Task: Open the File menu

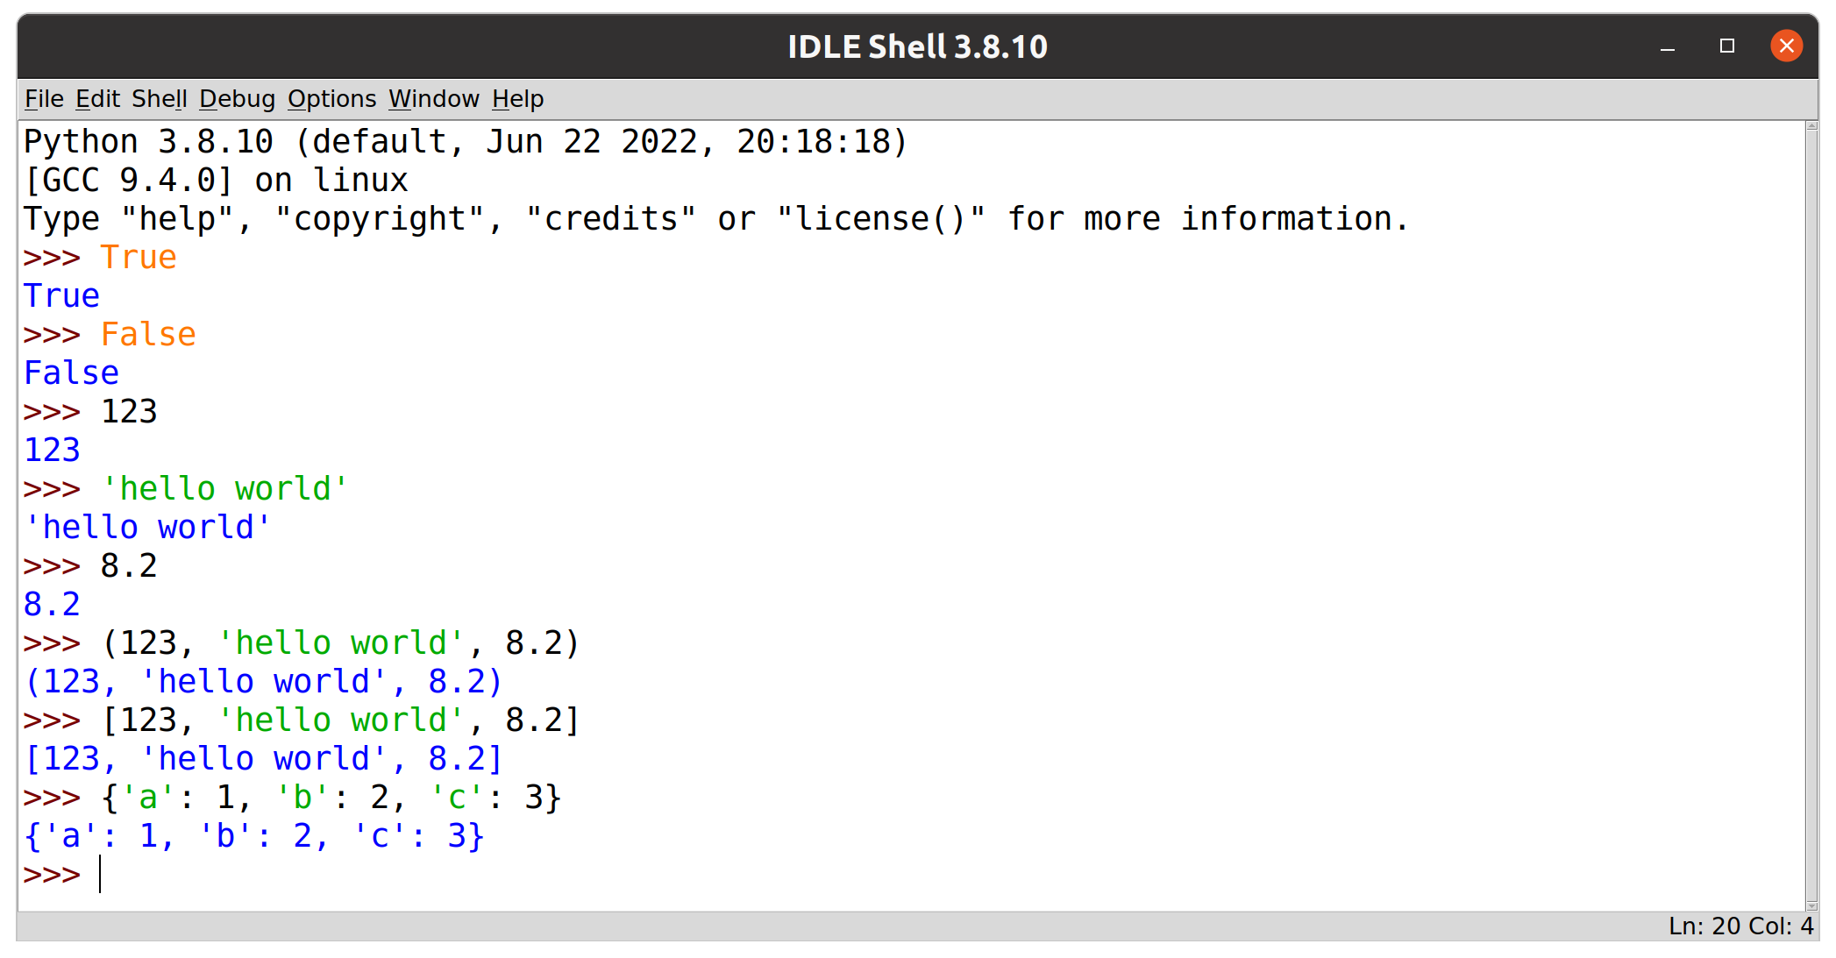Action: (42, 98)
